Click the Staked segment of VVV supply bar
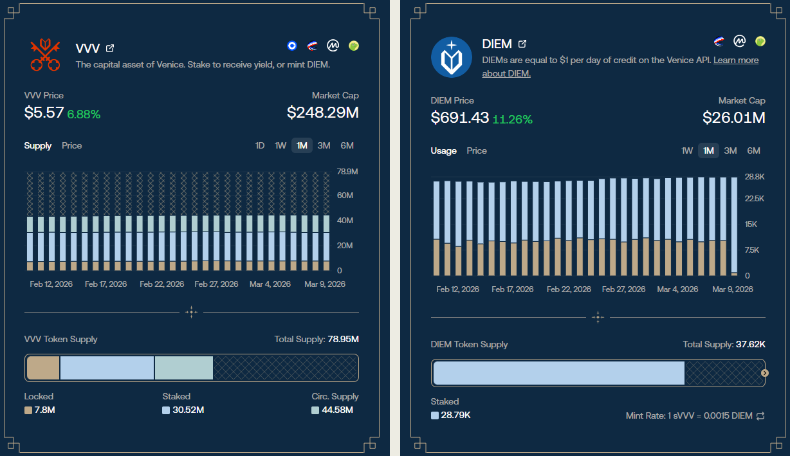The image size is (790, 456). [x=107, y=368]
